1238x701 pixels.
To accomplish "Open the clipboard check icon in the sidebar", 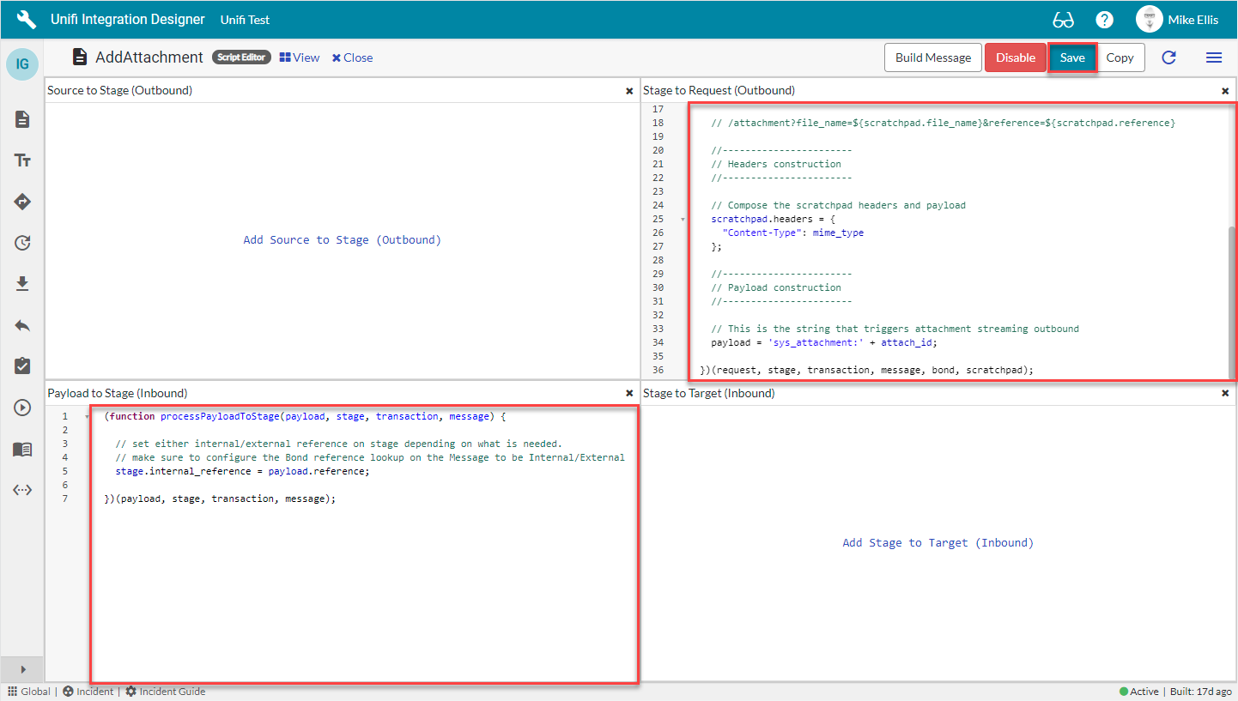I will pyautogui.click(x=22, y=366).
